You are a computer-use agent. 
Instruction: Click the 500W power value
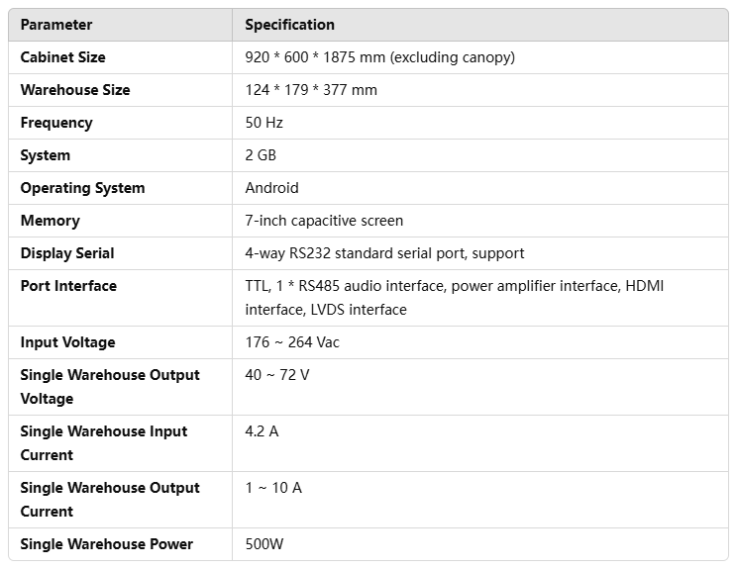click(263, 544)
